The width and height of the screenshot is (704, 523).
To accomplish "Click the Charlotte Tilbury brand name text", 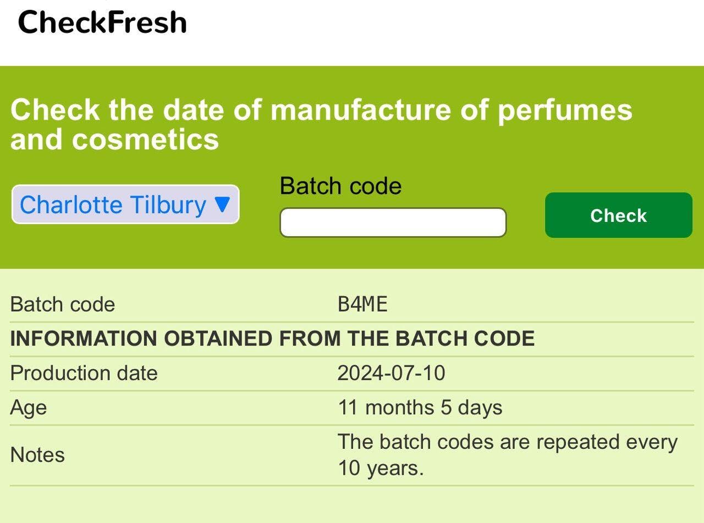I will (x=113, y=204).
